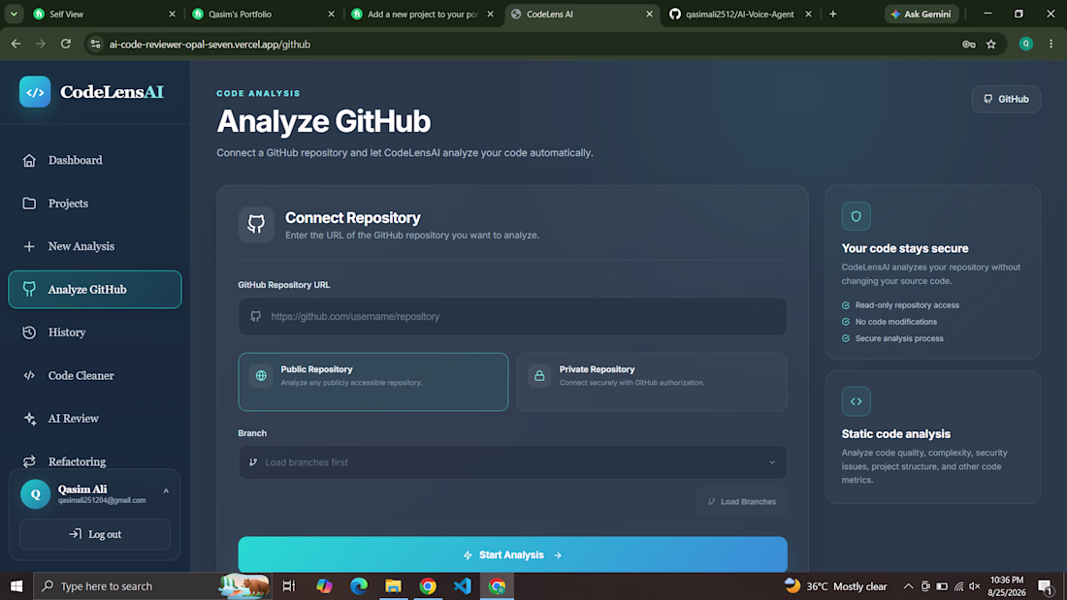Click the Dashboard home icon
This screenshot has width=1067, height=600.
29,160
